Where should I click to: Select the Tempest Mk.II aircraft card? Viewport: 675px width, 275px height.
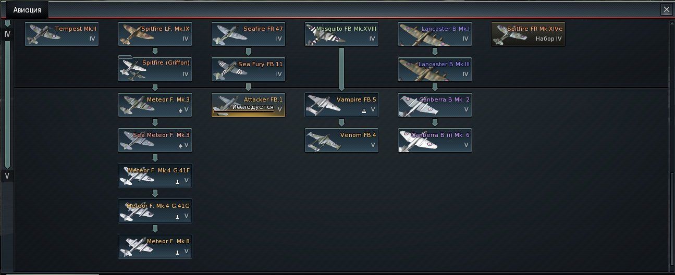pos(62,34)
